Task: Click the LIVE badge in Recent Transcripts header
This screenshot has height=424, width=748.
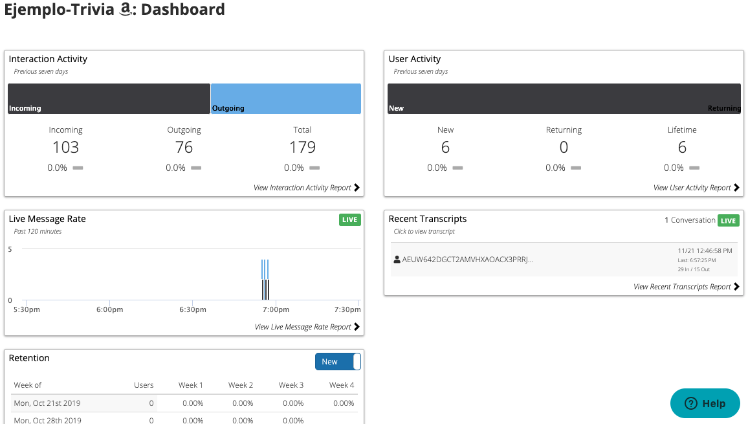Action: click(x=729, y=220)
